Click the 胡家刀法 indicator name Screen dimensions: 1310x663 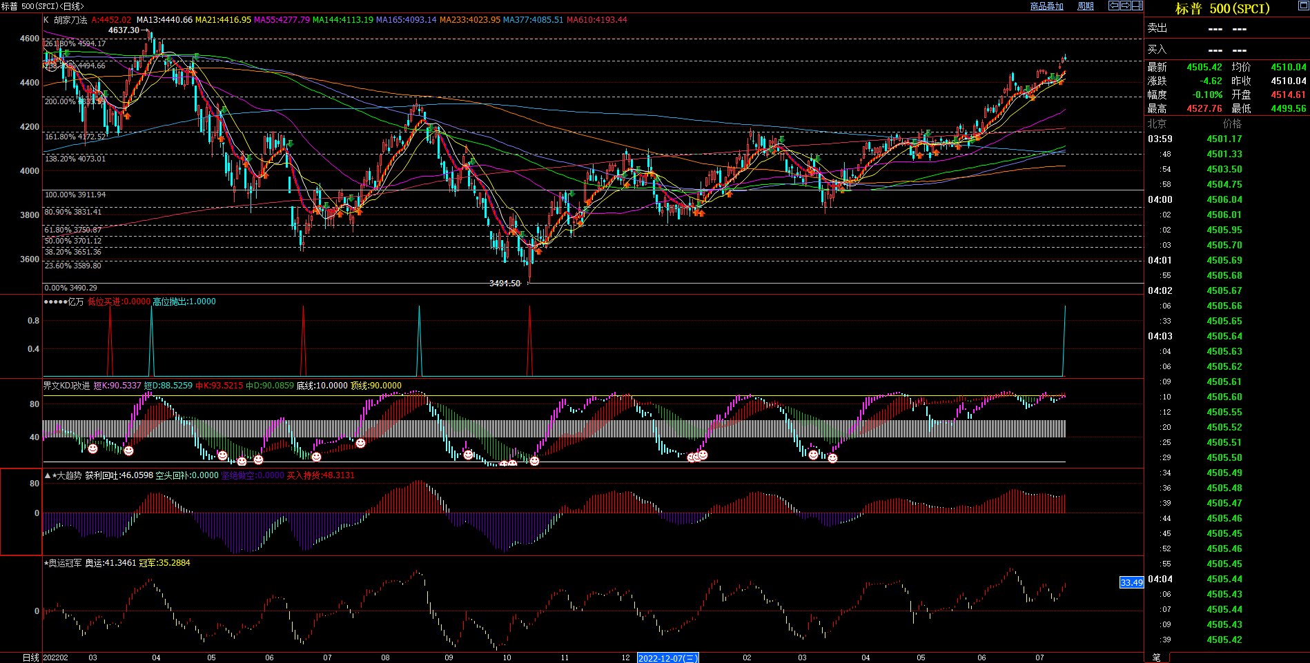(x=70, y=20)
